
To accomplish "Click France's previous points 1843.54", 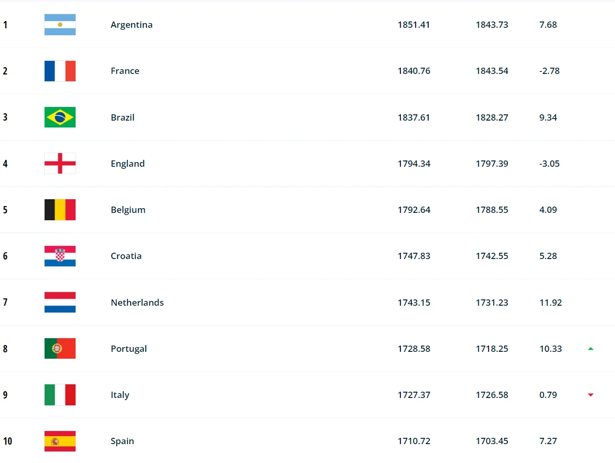I will pos(492,71).
